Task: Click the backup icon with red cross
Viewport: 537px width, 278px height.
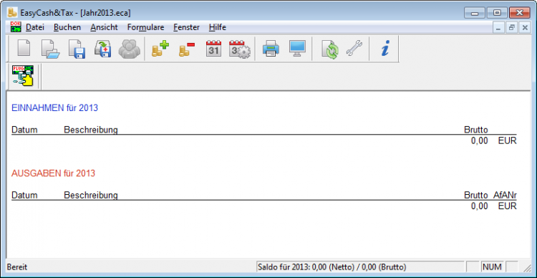Action: (x=102, y=49)
